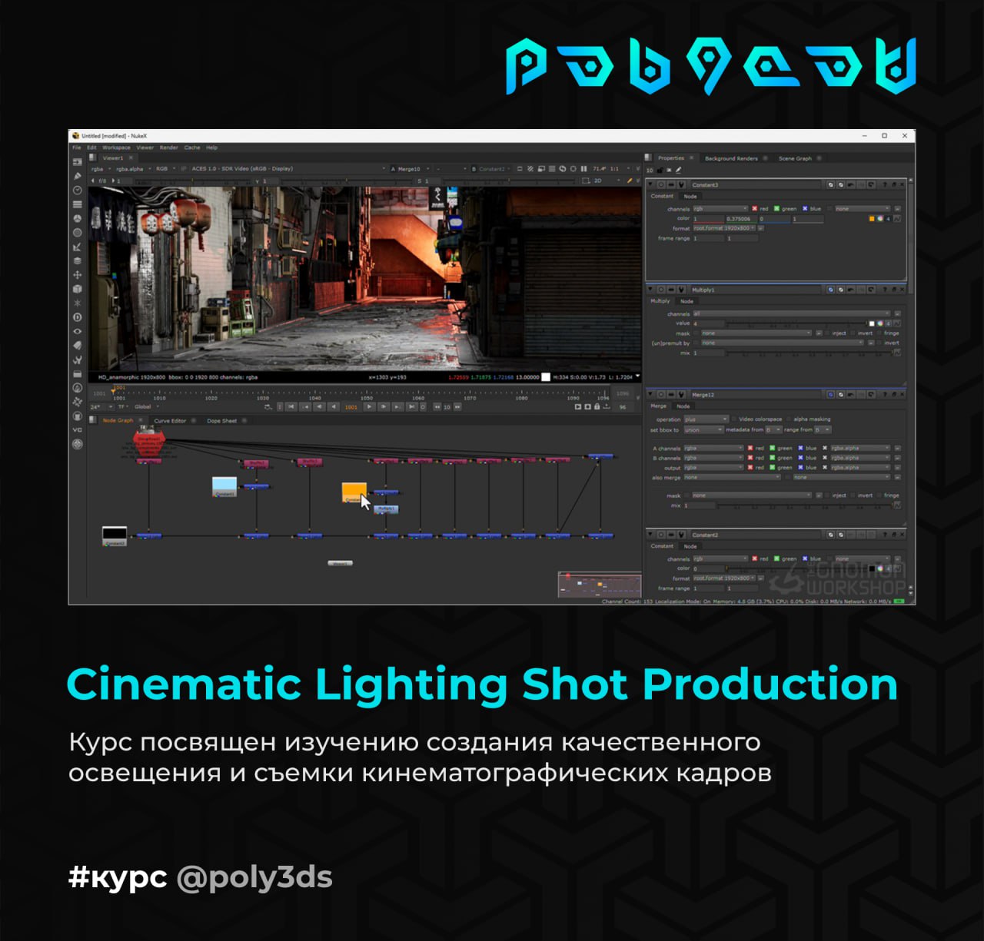
Task: Open the Merge nodes layers icon
Action: coord(77,260)
